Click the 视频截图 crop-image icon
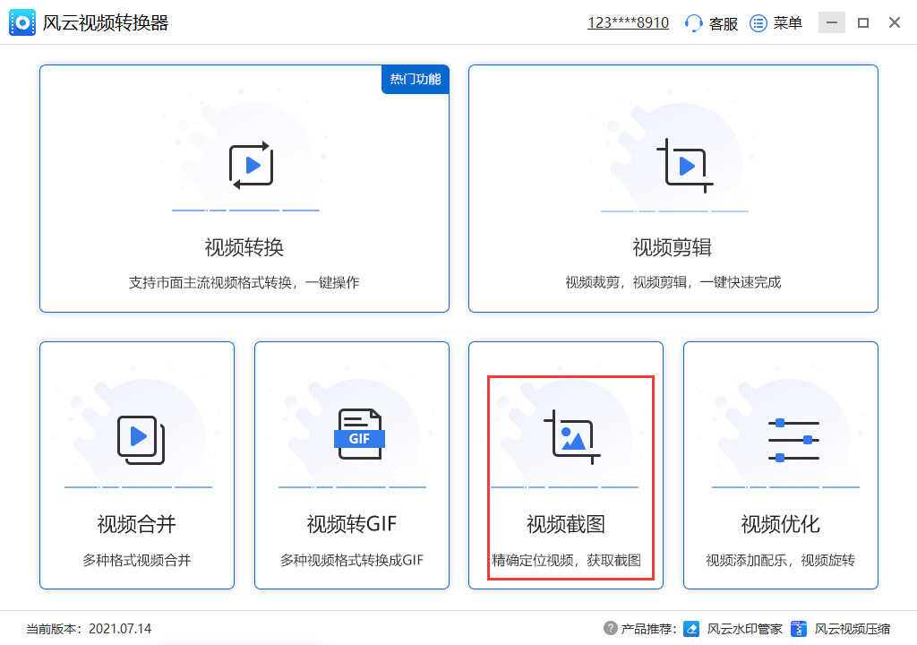The width and height of the screenshot is (917, 645). pyautogui.click(x=572, y=436)
